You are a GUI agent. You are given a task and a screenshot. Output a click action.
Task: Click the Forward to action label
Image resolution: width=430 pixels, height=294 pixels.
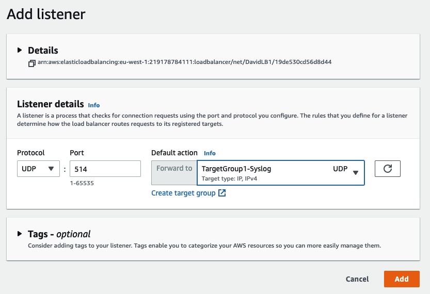[174, 169]
